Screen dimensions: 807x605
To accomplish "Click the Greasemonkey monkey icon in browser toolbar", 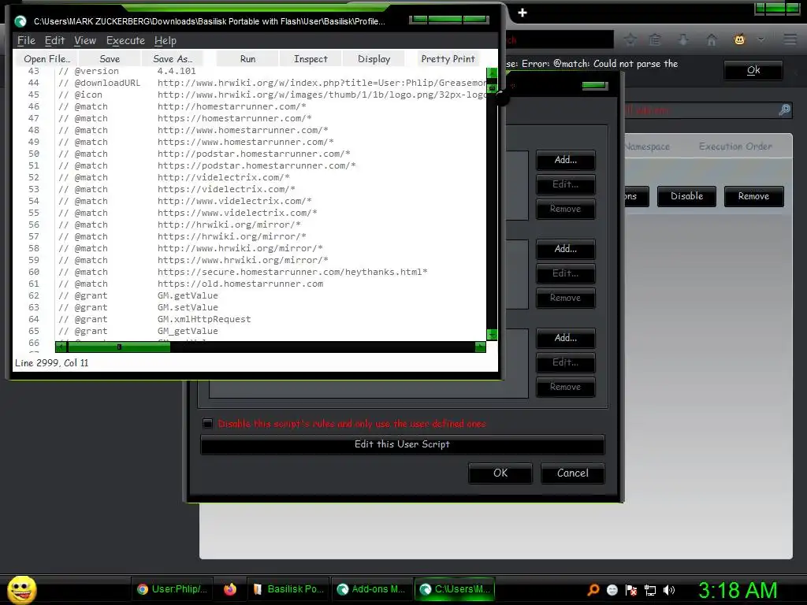I will 739,39.
